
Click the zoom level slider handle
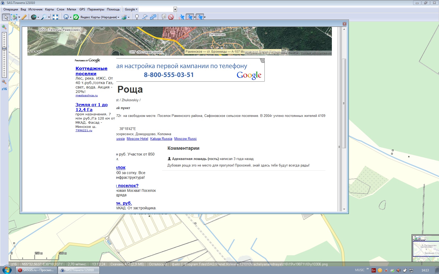click(x=4, y=49)
